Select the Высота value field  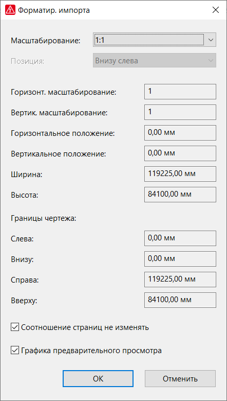[x=180, y=195]
